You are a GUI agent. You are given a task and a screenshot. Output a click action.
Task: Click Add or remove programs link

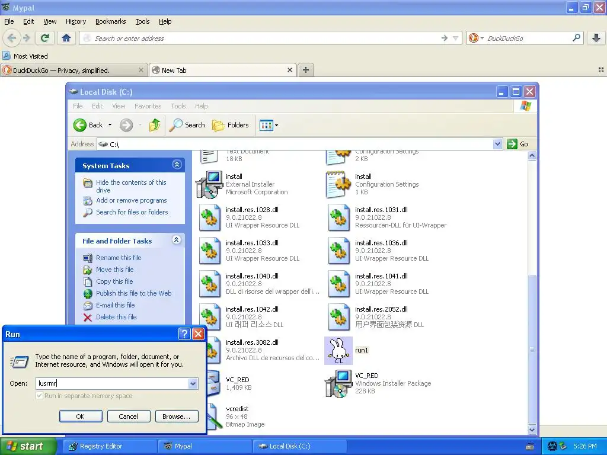pyautogui.click(x=131, y=200)
